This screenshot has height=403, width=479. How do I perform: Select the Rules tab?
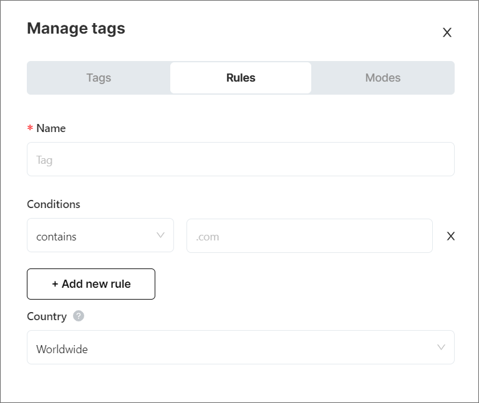pyautogui.click(x=241, y=78)
